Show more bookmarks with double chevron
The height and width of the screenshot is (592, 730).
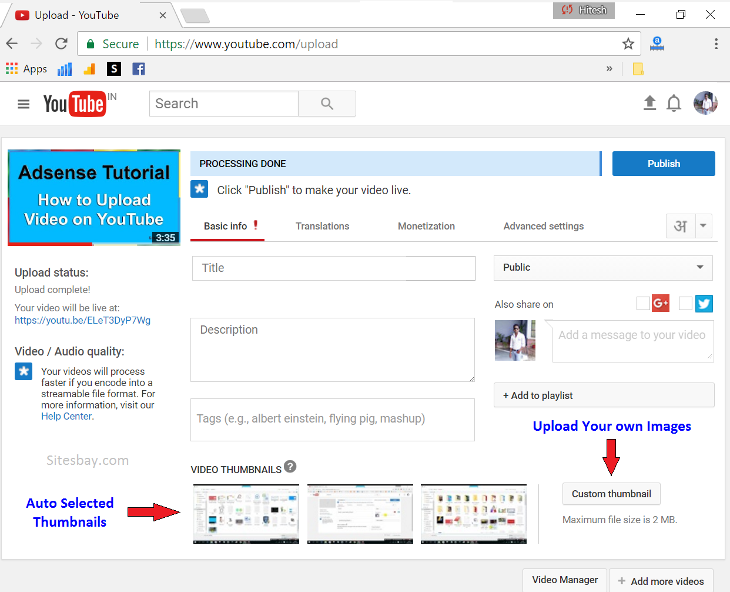pyautogui.click(x=610, y=69)
